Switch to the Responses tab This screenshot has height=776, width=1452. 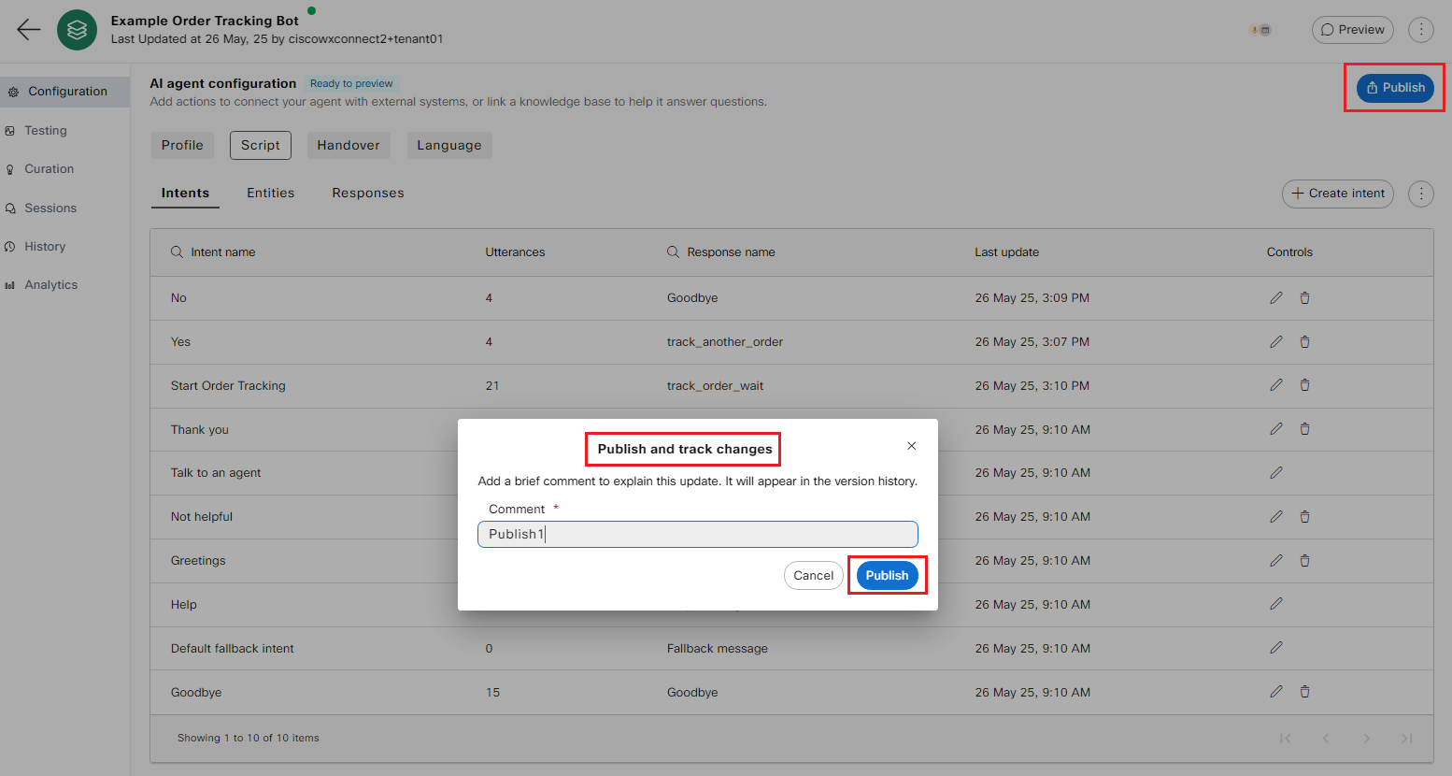point(367,194)
